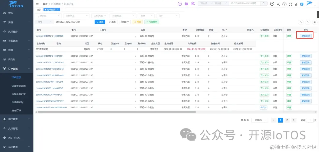
Task: Click the 重置 reset button
Action: tap(112, 22)
